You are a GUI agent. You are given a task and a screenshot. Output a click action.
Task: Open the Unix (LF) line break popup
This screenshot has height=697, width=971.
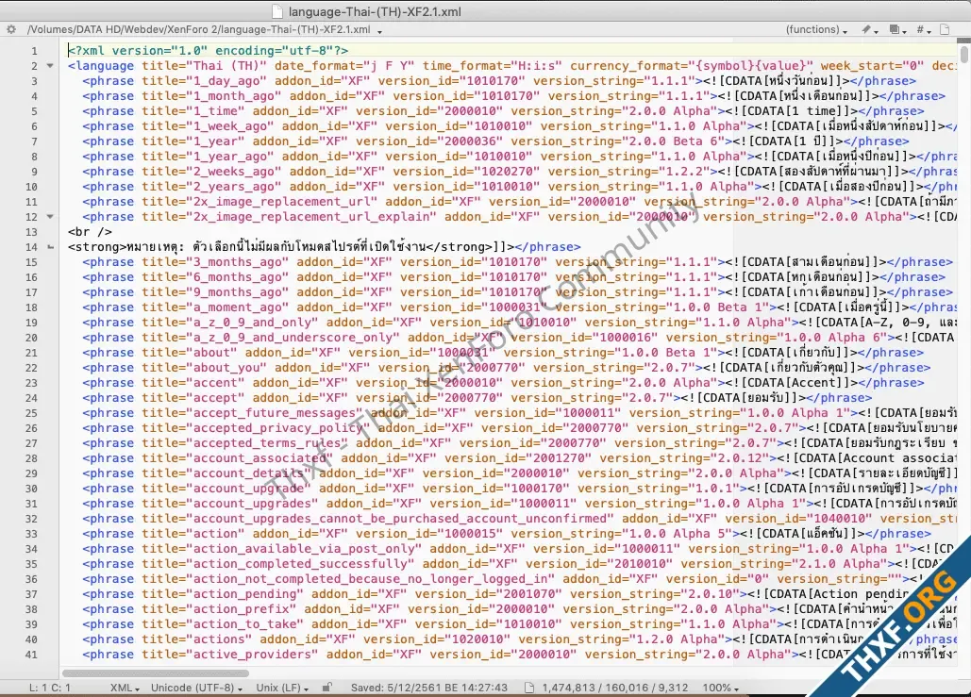[x=282, y=687]
